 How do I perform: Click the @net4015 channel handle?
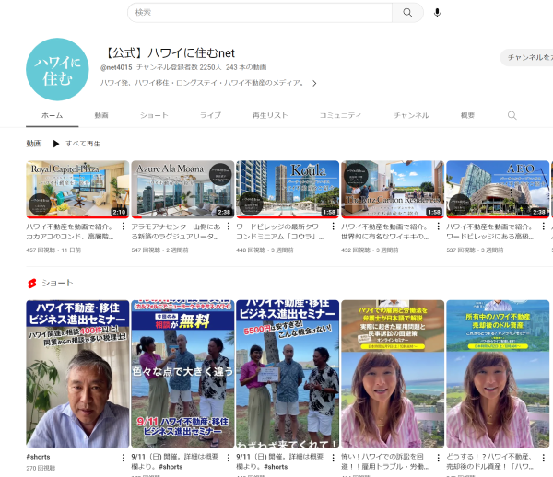(116, 67)
